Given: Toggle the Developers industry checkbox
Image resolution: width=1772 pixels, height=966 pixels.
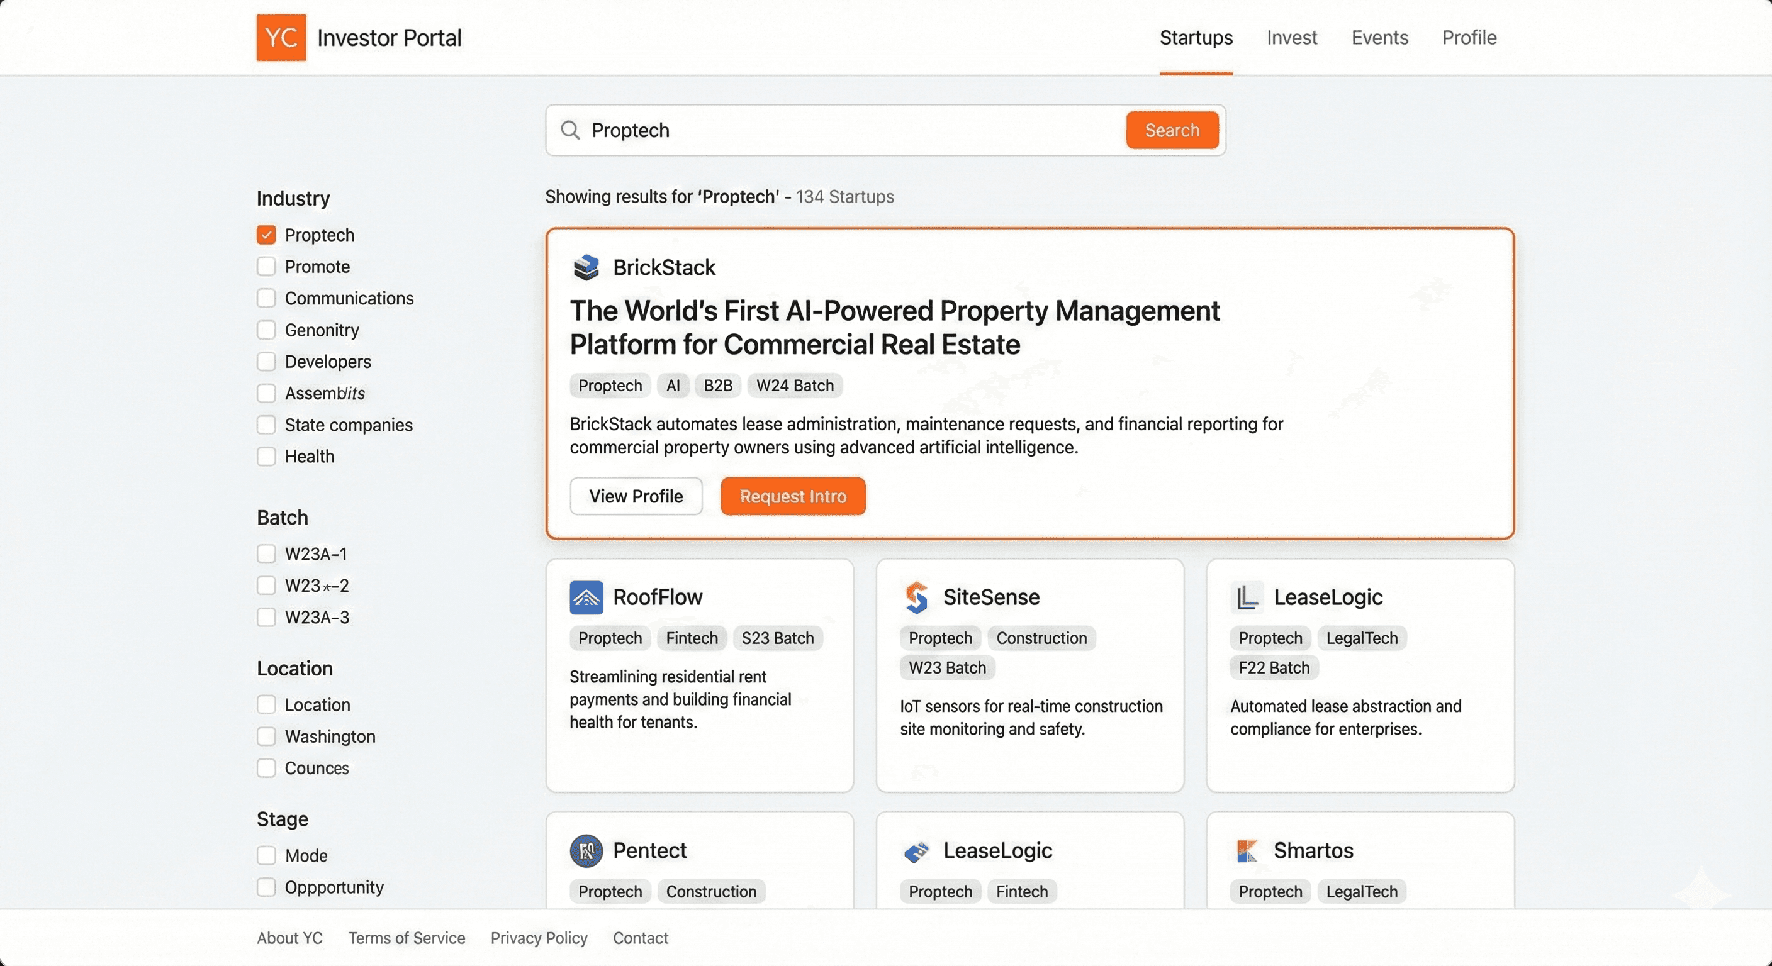Looking at the screenshot, I should [266, 362].
